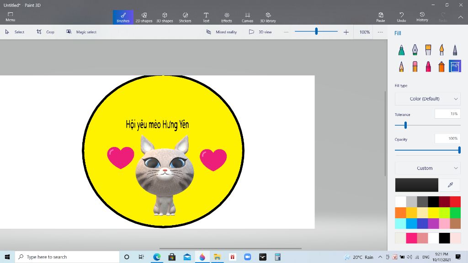Launch Zoom from the taskbar

[247, 257]
